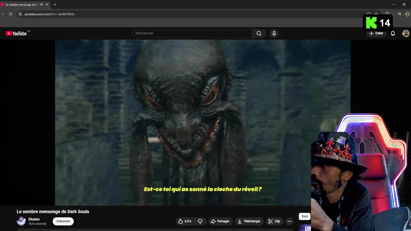Screen dimensions: 411x231
Task: Click the youtube.com URL address bar
Action: [x=49, y=14]
